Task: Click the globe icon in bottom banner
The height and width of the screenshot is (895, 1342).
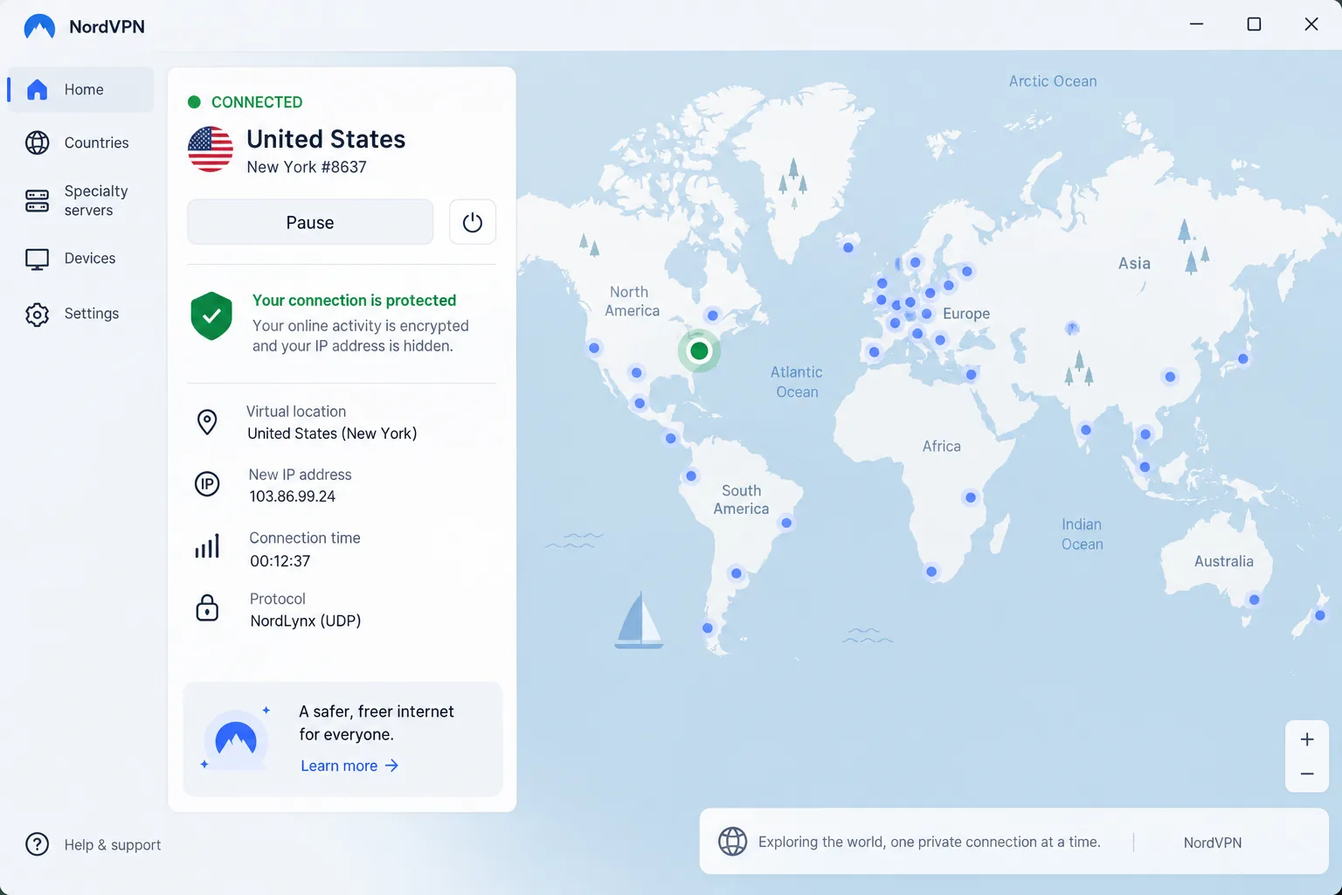Action: click(x=733, y=842)
